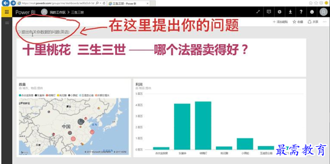Viewport: 330px width, 164px height.
Task: Click the large dark gray bubble near Beijing
Action: 81,122
